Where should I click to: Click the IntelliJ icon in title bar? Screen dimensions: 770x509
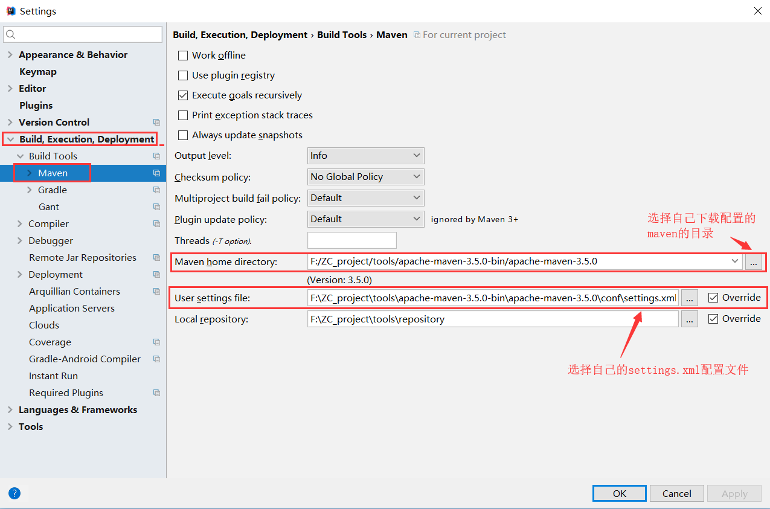pyautogui.click(x=10, y=11)
